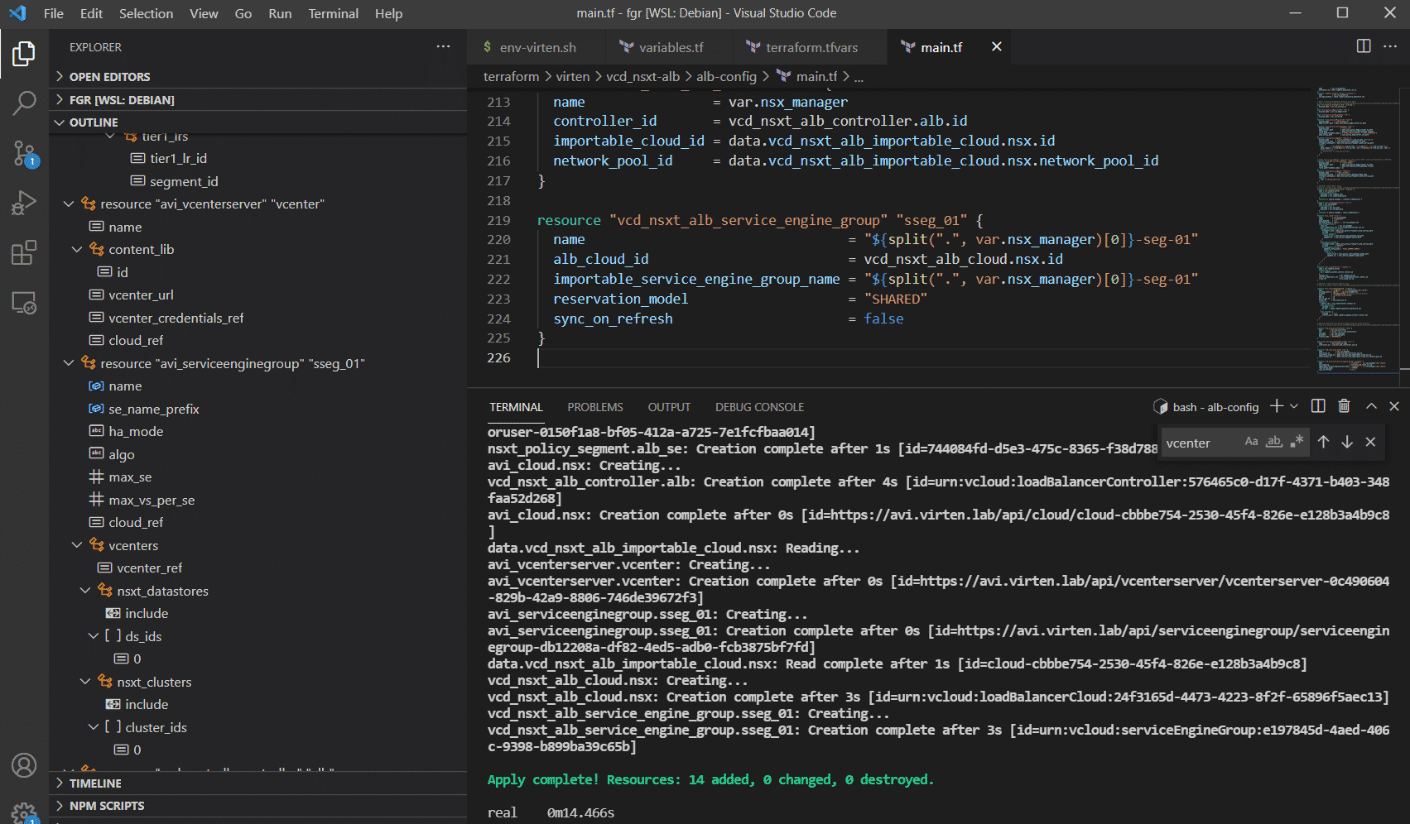
Task: Expand the Open Editors section
Action: pyautogui.click(x=258, y=76)
